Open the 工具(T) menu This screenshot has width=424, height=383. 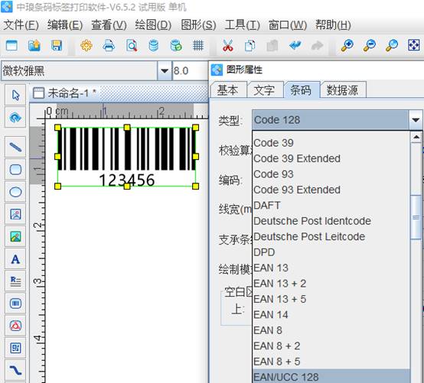click(x=243, y=25)
